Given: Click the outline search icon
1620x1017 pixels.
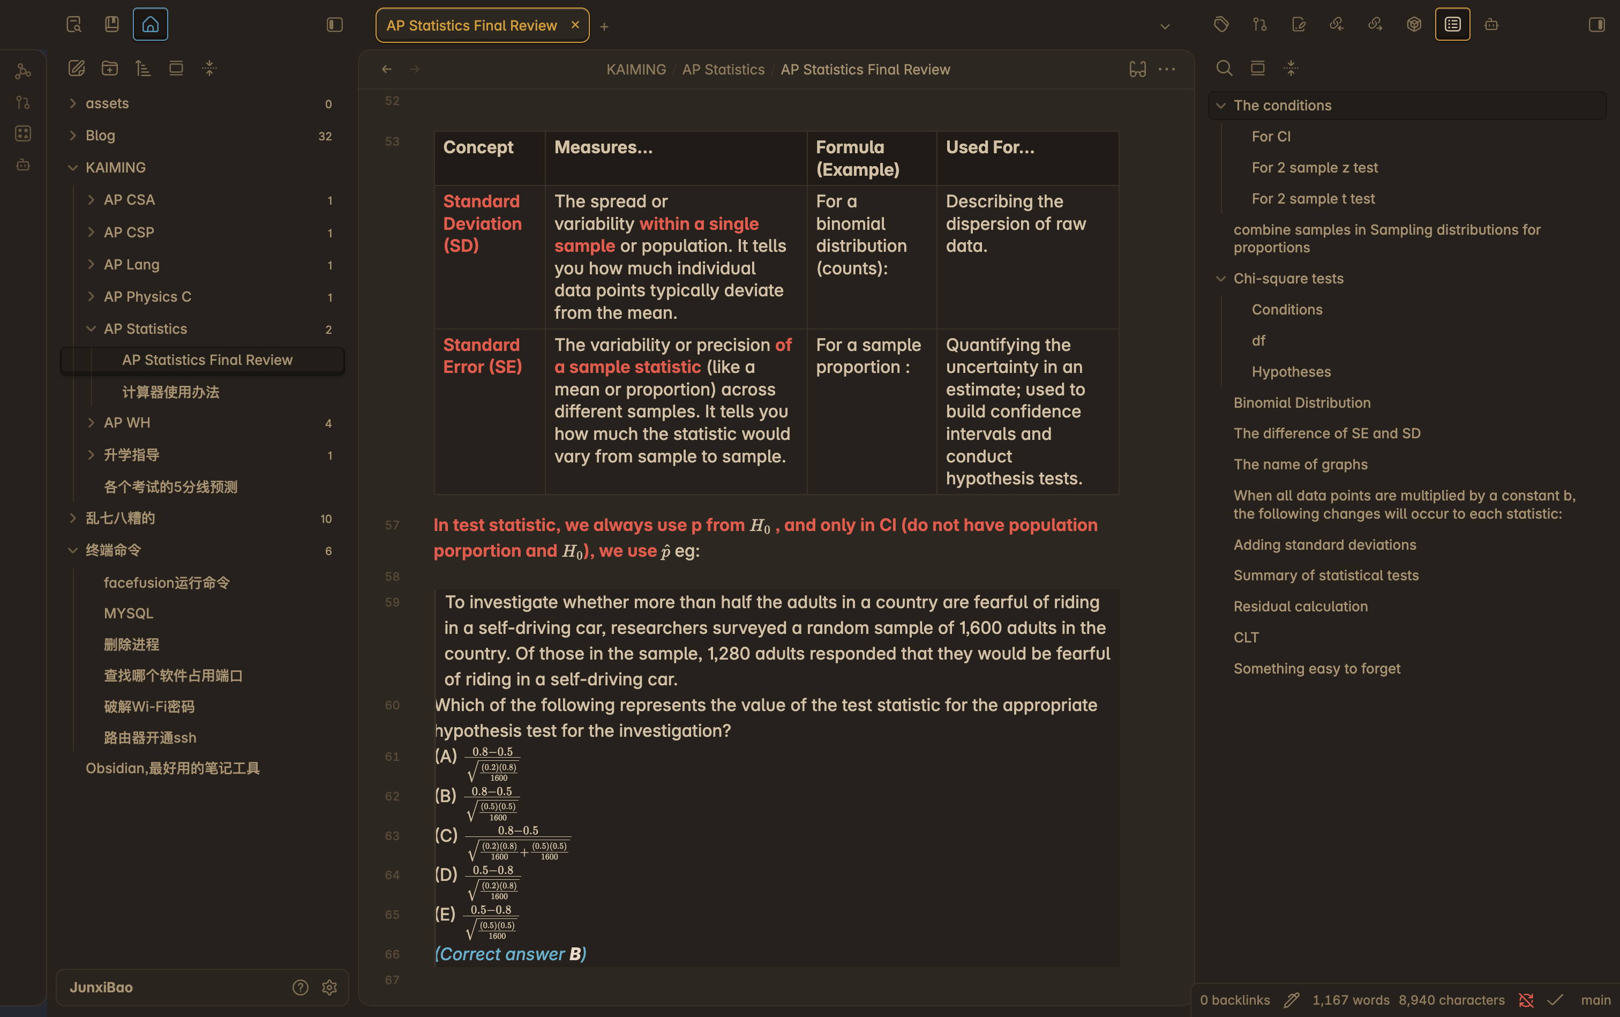Looking at the screenshot, I should point(1224,68).
